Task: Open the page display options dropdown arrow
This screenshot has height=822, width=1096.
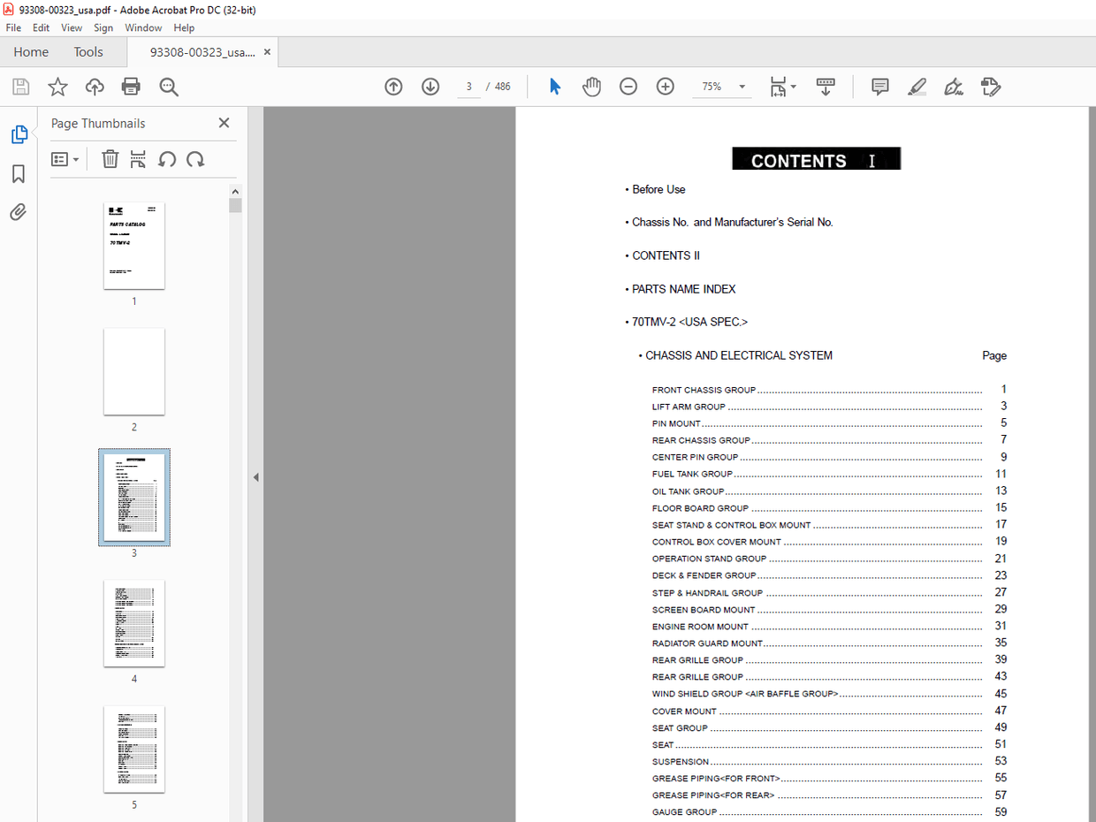Action: point(795,86)
